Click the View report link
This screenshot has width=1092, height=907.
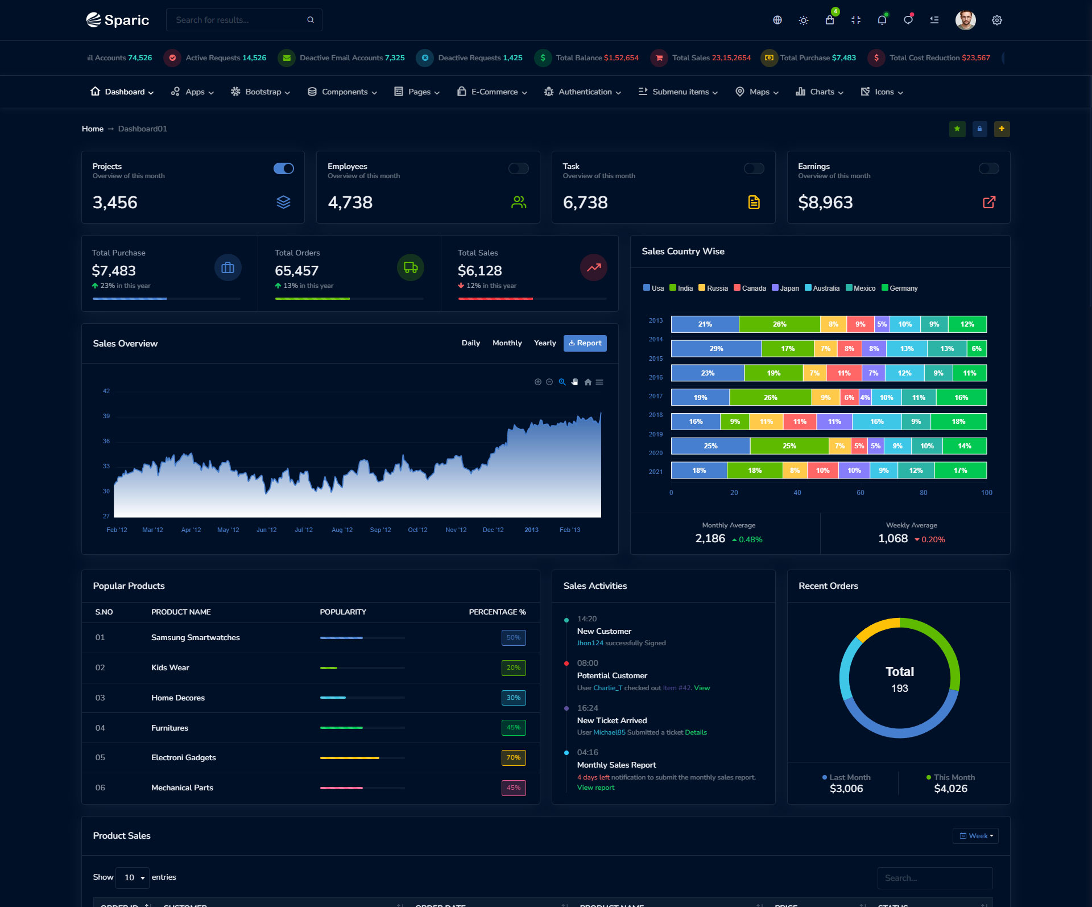595,788
